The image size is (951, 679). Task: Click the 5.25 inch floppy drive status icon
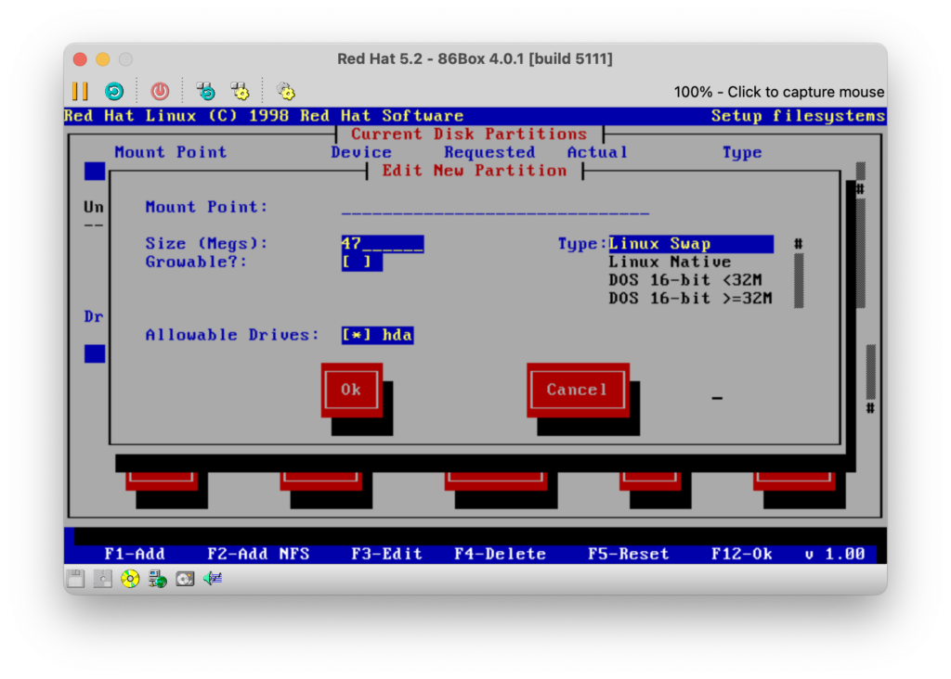tap(102, 579)
